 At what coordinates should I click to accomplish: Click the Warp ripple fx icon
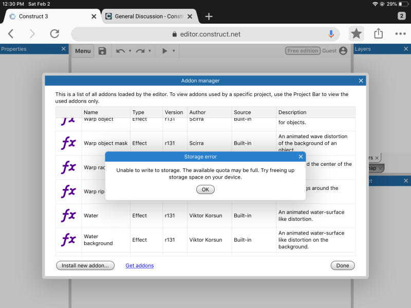click(68, 191)
